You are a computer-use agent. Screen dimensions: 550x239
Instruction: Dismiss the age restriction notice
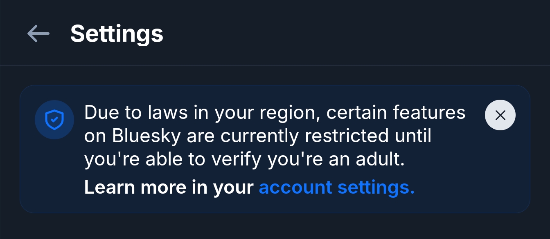pos(500,116)
